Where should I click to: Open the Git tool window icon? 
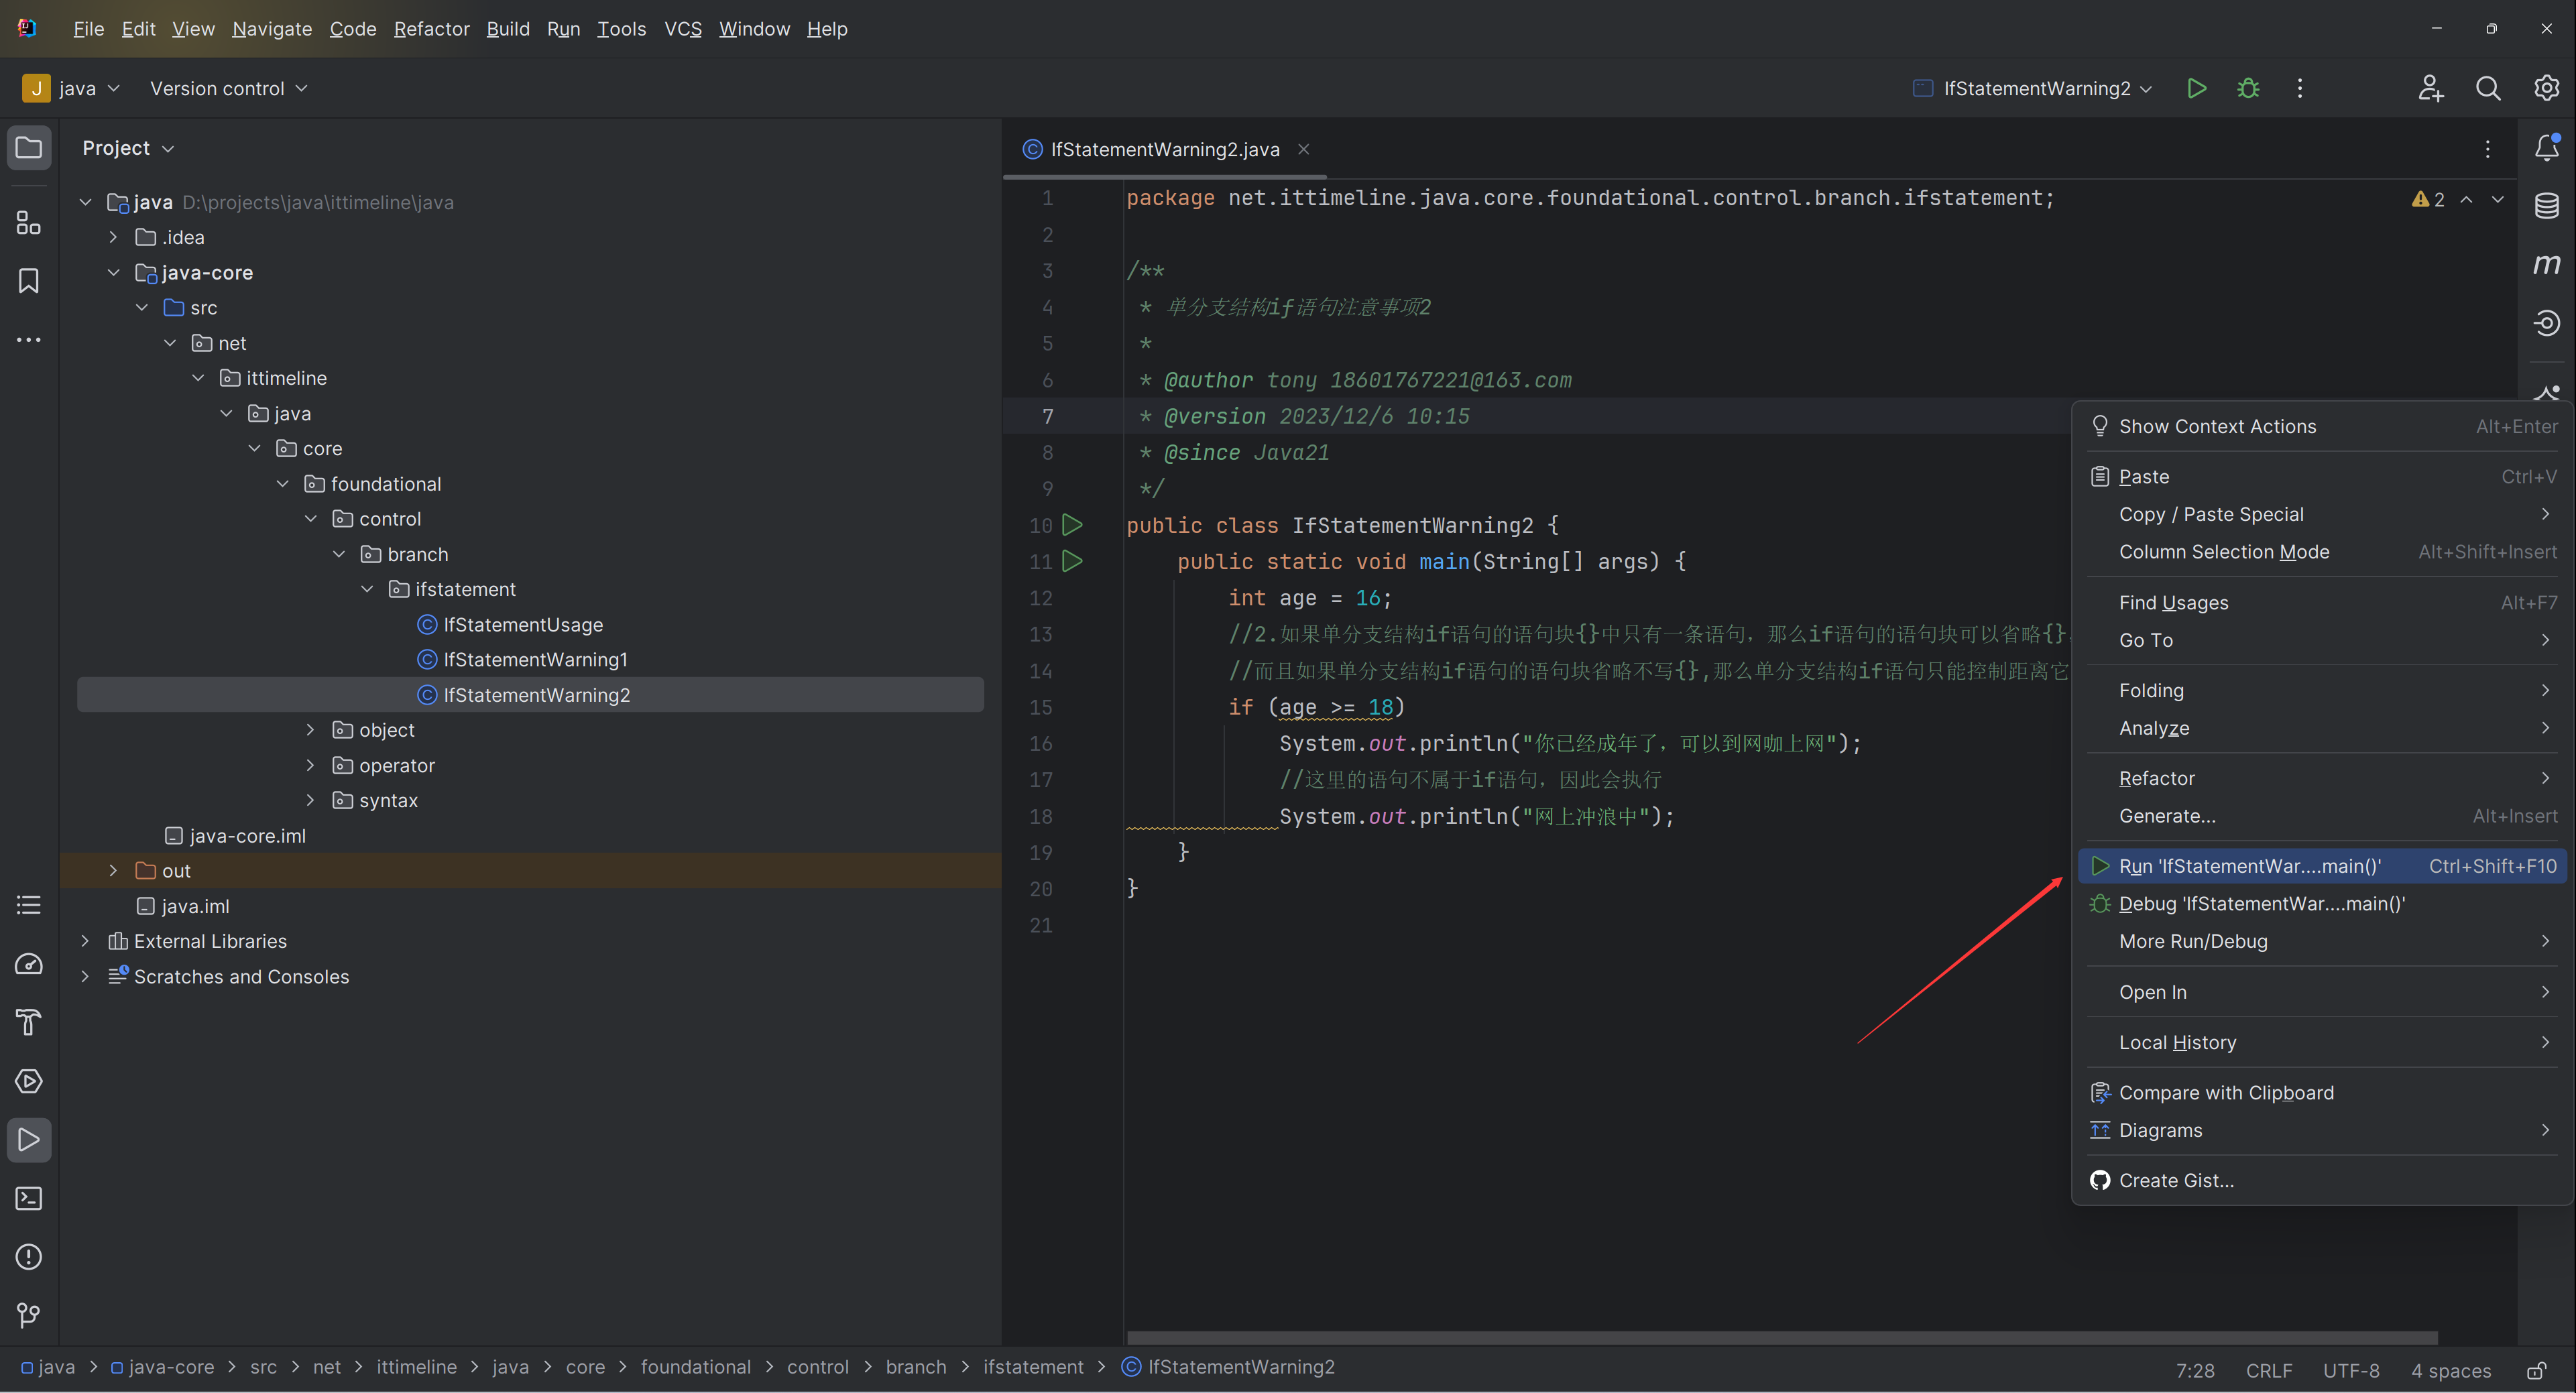coord(29,1315)
